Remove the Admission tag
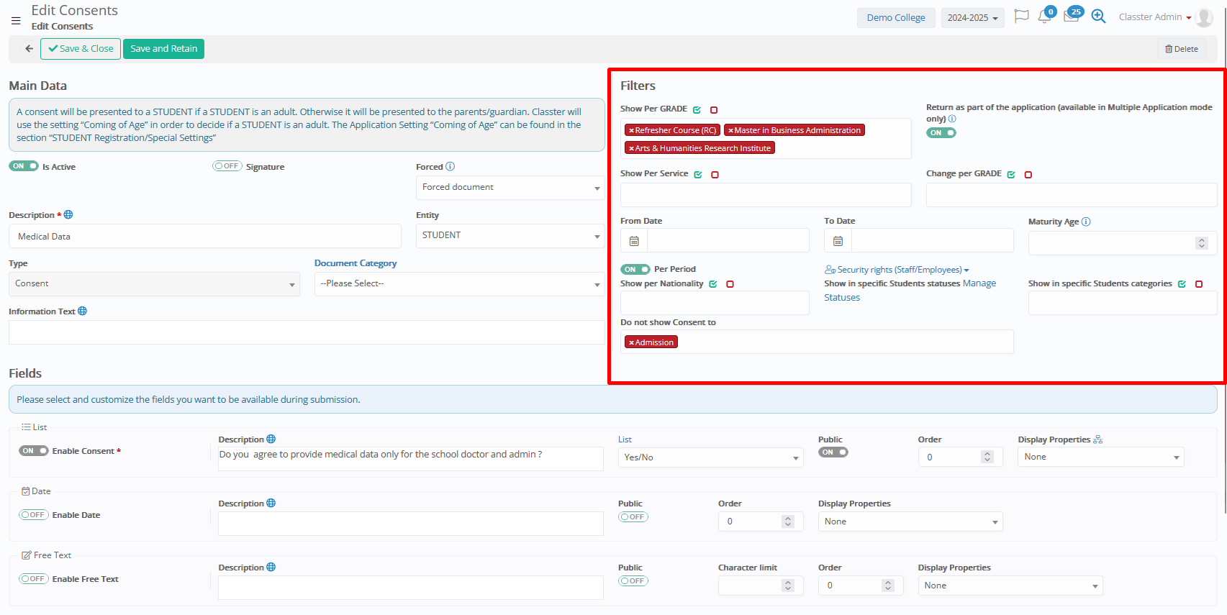This screenshot has width=1227, height=615. click(x=631, y=342)
